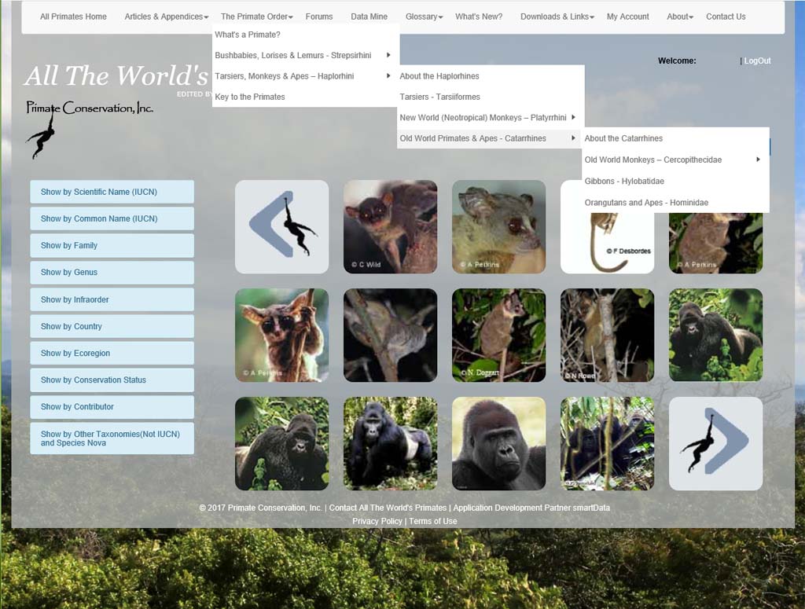
Task: Click Show by Ecoregion button
Action: tap(112, 353)
